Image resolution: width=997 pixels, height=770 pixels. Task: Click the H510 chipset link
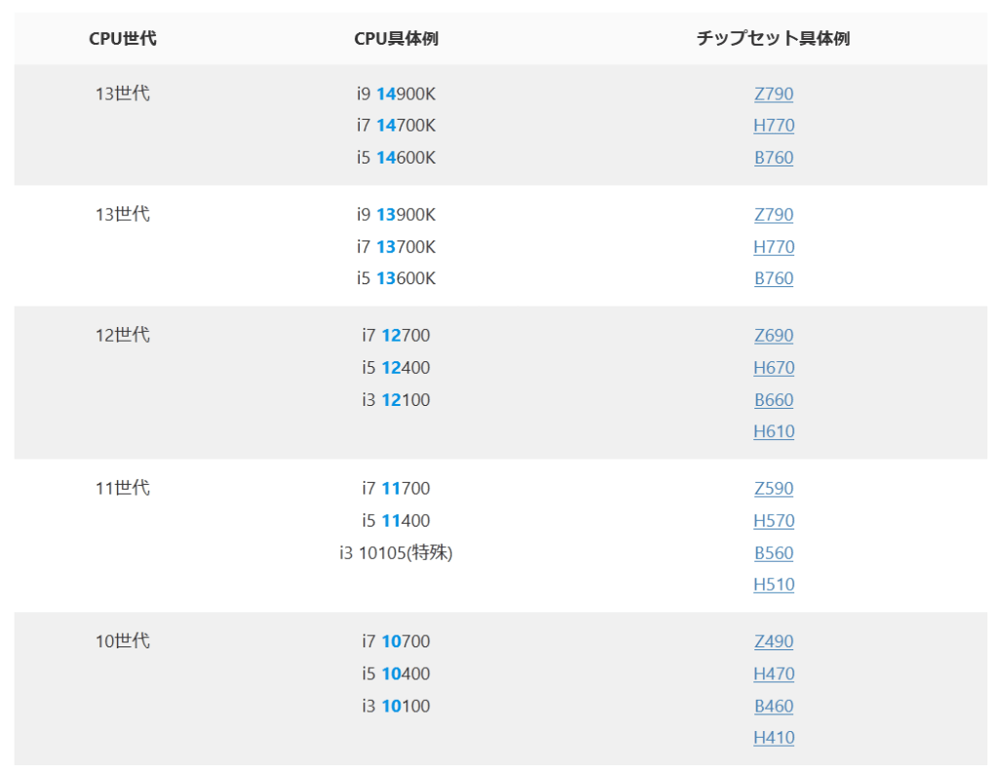[774, 584]
